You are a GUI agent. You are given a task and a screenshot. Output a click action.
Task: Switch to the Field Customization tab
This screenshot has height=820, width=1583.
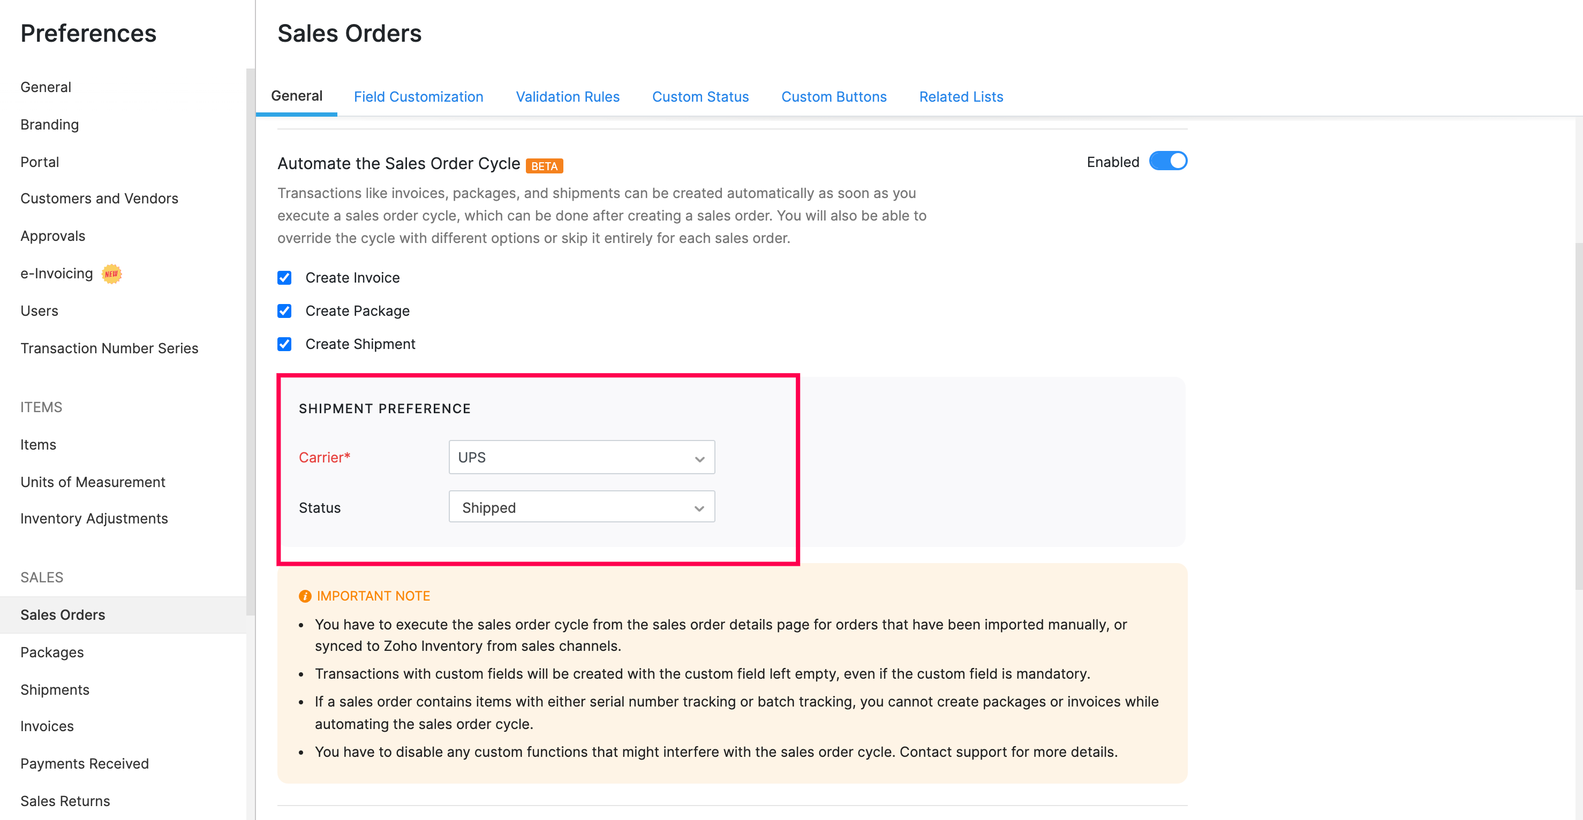[x=418, y=96]
